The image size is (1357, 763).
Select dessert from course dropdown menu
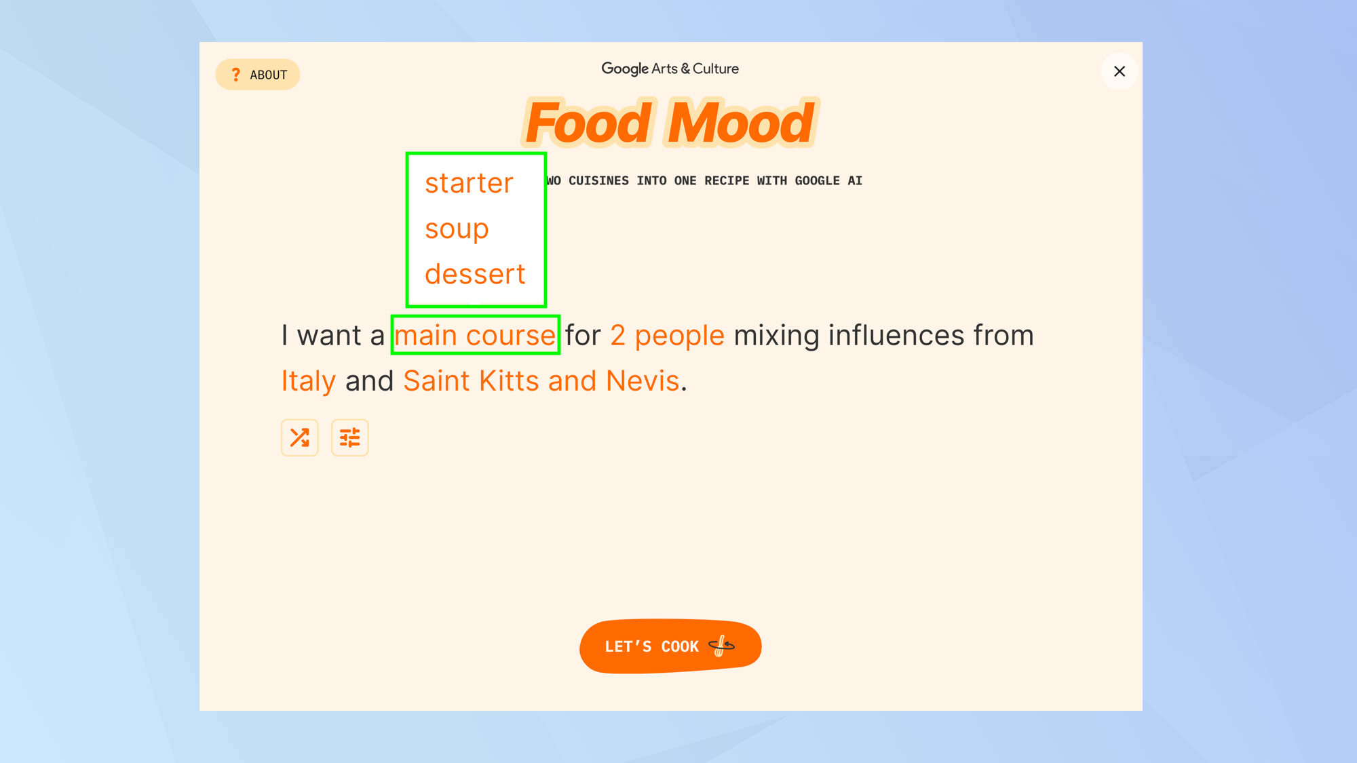[474, 274]
